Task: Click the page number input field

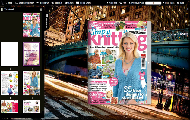Action: (153, 3)
